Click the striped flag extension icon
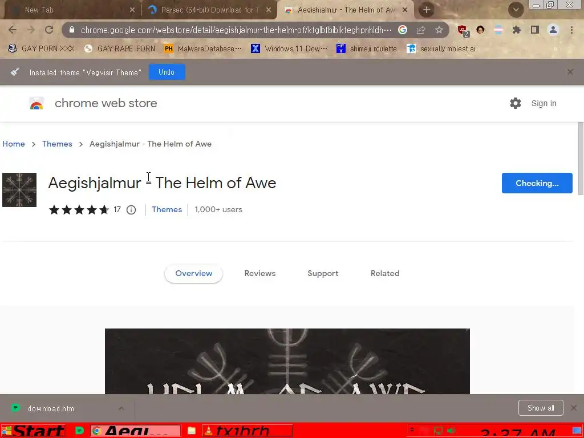The height and width of the screenshot is (438, 584). coord(498,30)
